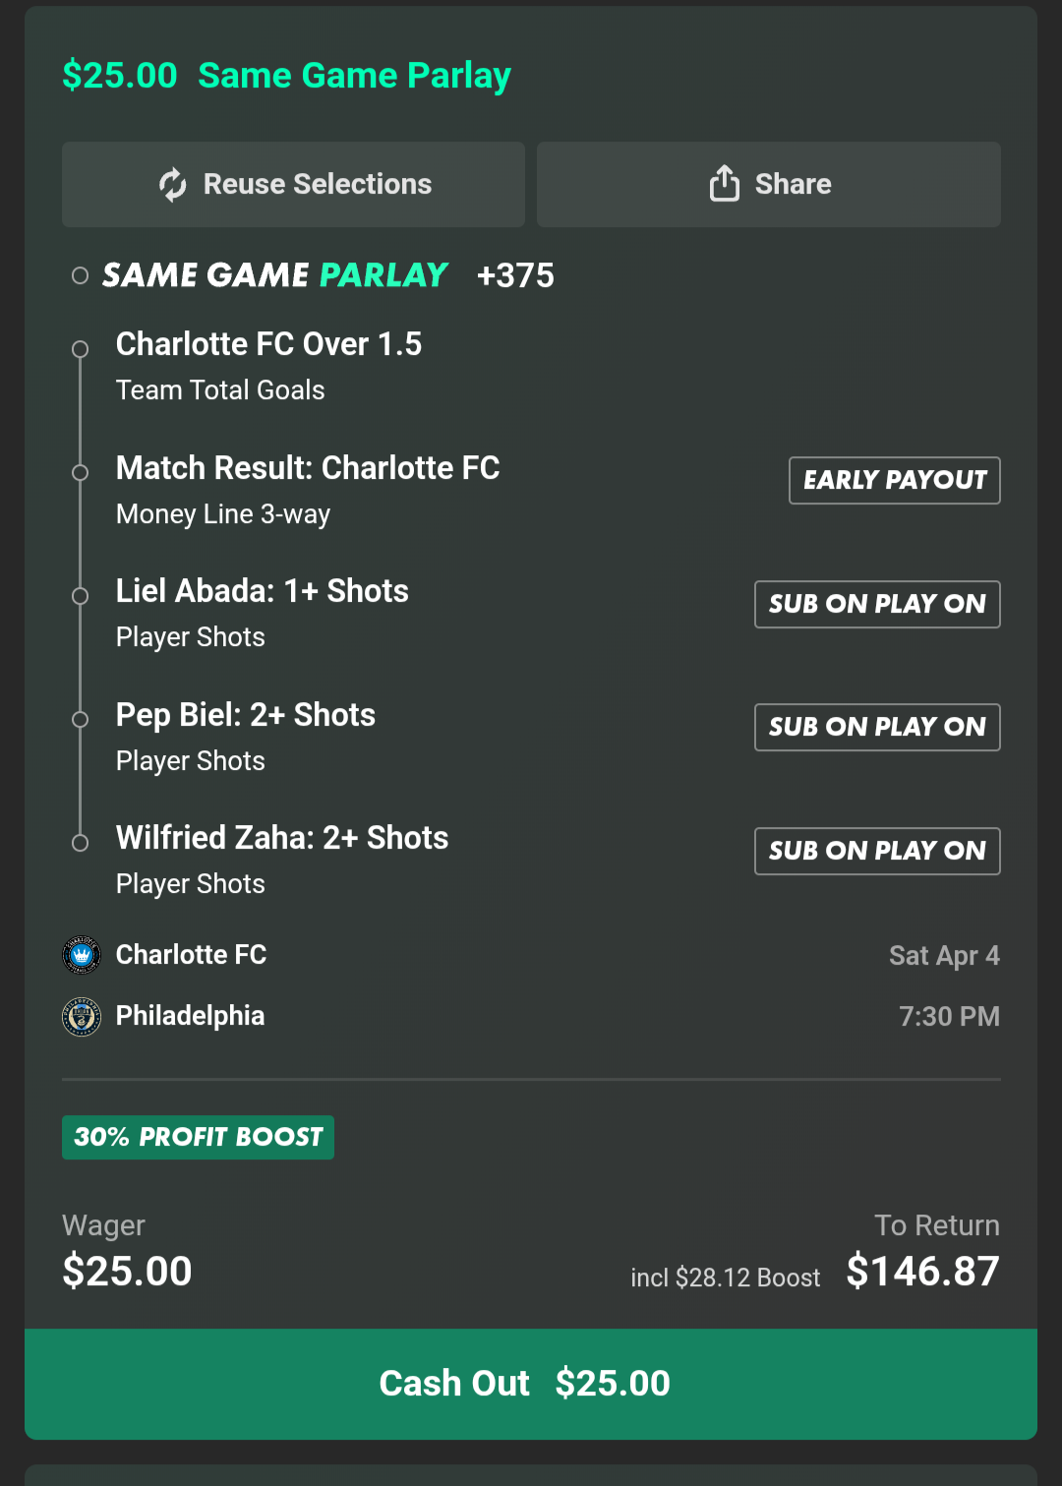Screen dimensions: 1062x1486
Task: Click status circle for Liel Abada shots leg
Action: click(x=81, y=596)
